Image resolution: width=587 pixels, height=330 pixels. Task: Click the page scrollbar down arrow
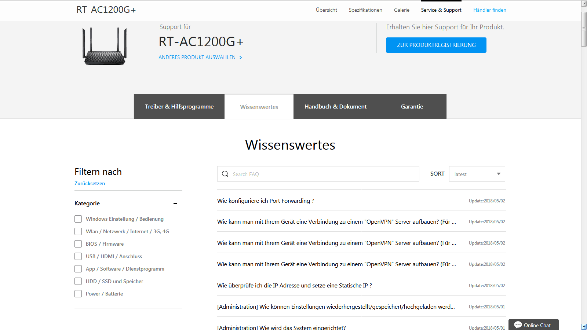pyautogui.click(x=584, y=327)
